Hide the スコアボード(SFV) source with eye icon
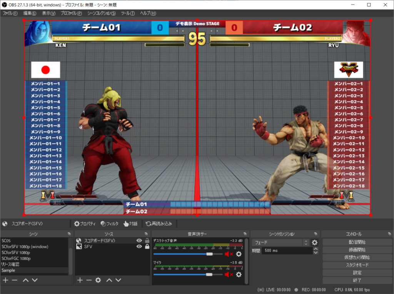 point(139,241)
